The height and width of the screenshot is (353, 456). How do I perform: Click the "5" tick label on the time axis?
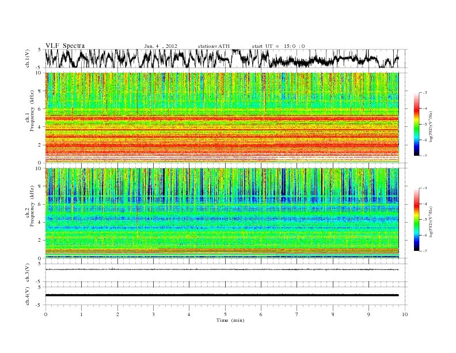pyautogui.click(x=225, y=314)
